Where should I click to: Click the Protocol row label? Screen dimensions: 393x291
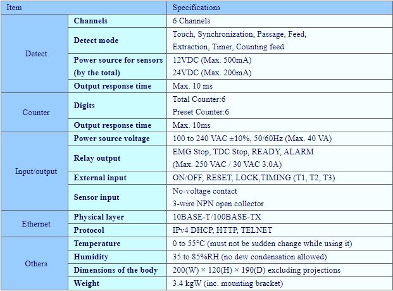pos(89,230)
